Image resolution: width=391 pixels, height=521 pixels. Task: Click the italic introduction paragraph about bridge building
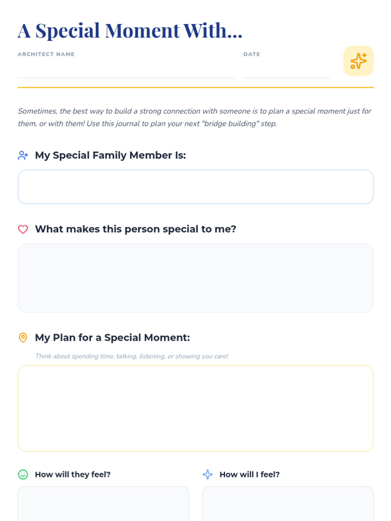[195, 117]
